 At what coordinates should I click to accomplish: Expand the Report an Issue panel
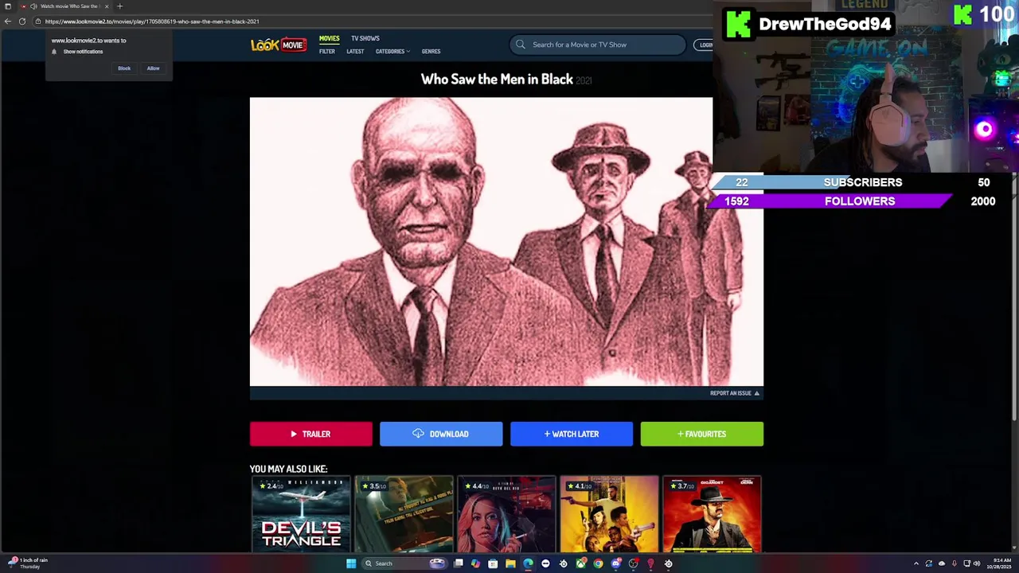click(x=735, y=393)
